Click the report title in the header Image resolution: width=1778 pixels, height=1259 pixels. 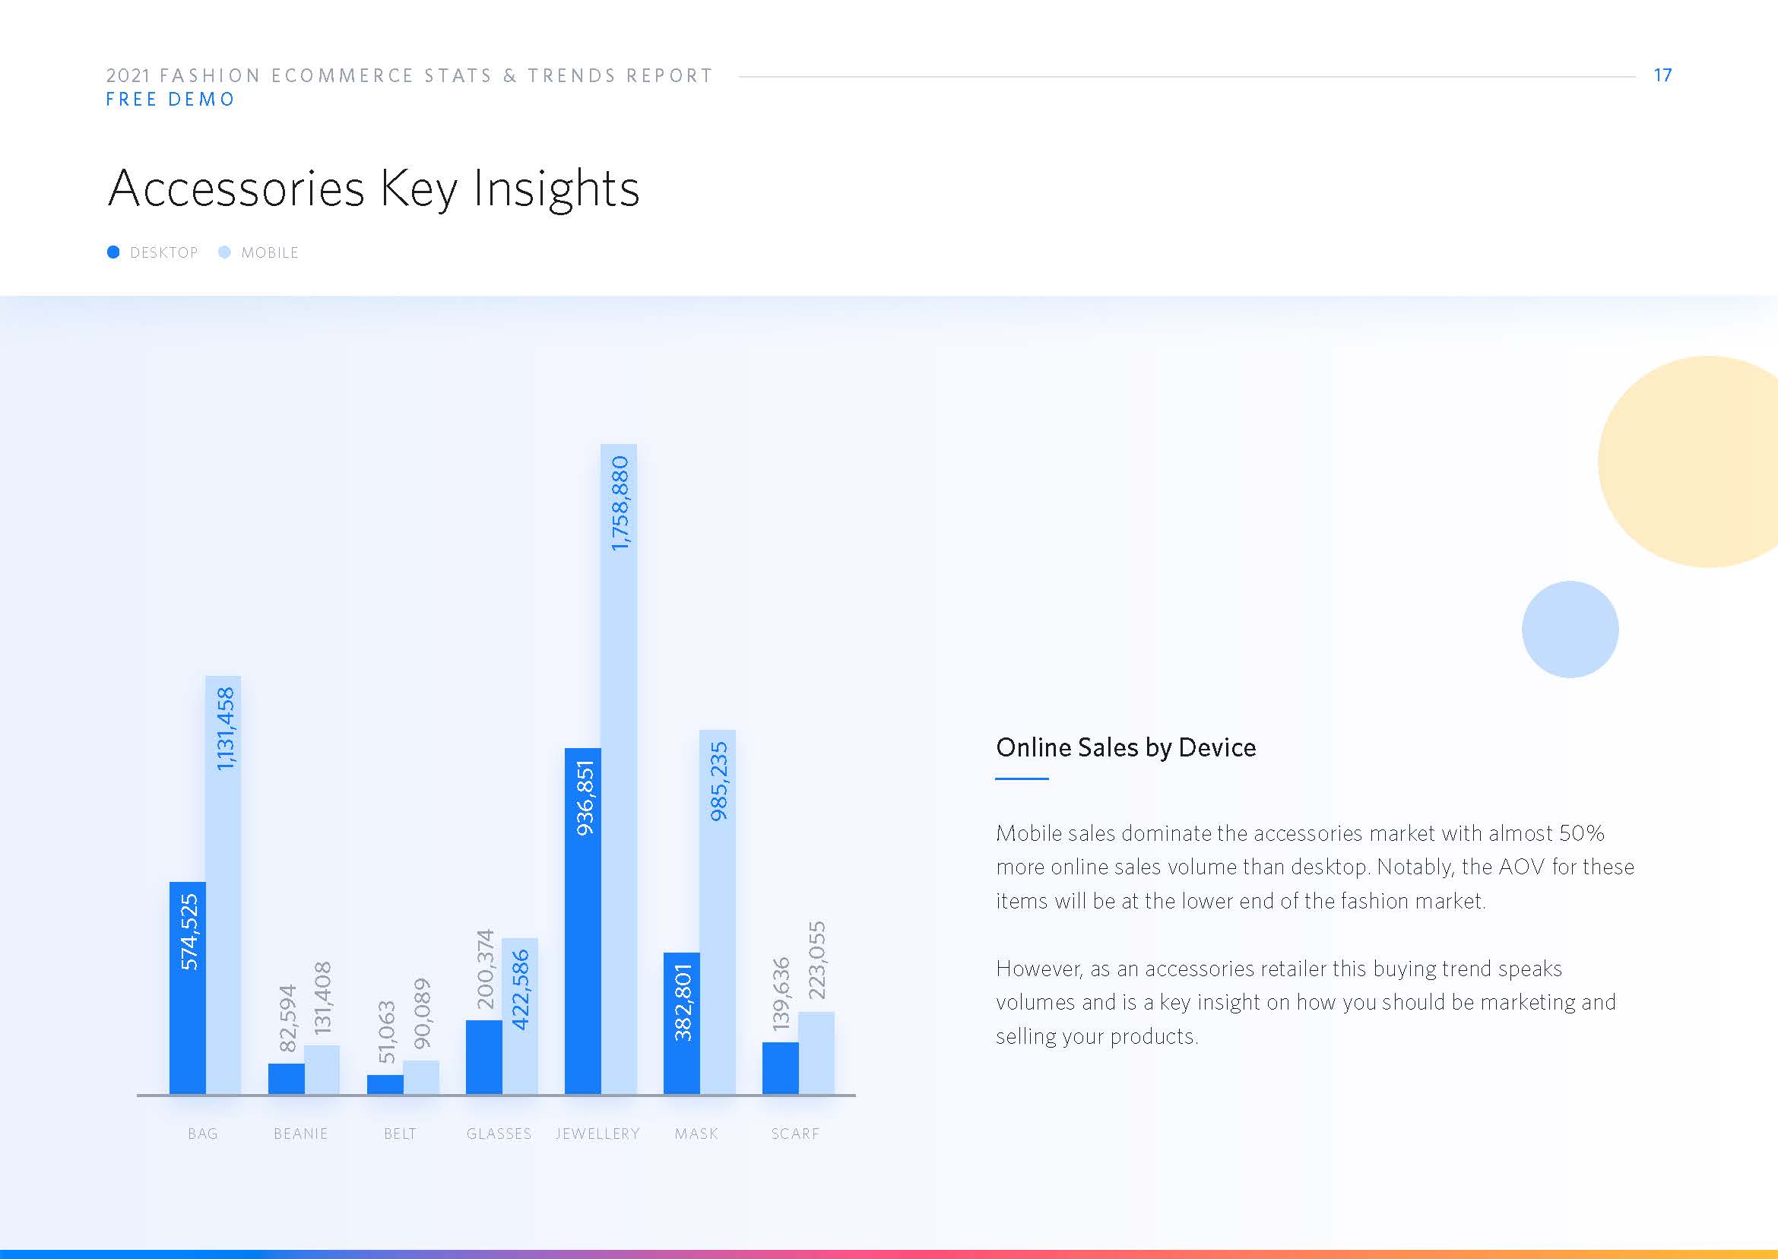[409, 75]
